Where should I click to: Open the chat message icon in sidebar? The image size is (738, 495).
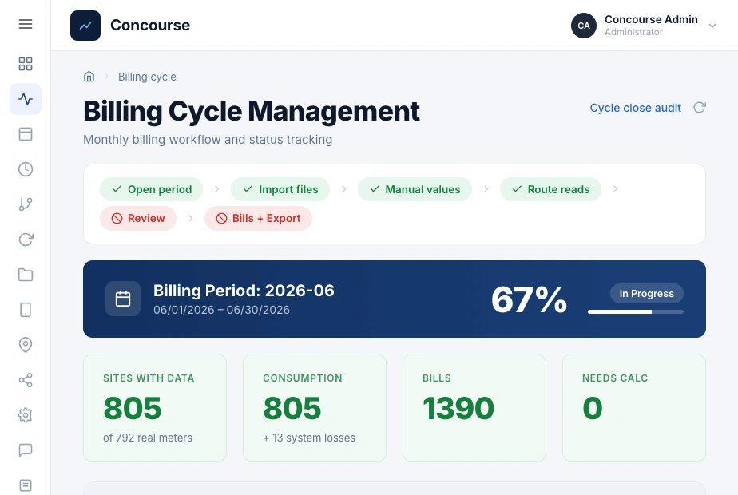26,450
